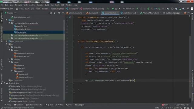The width and height of the screenshot is (194, 109).
Task: Open the Navigate menu
Action: click(18, 5)
